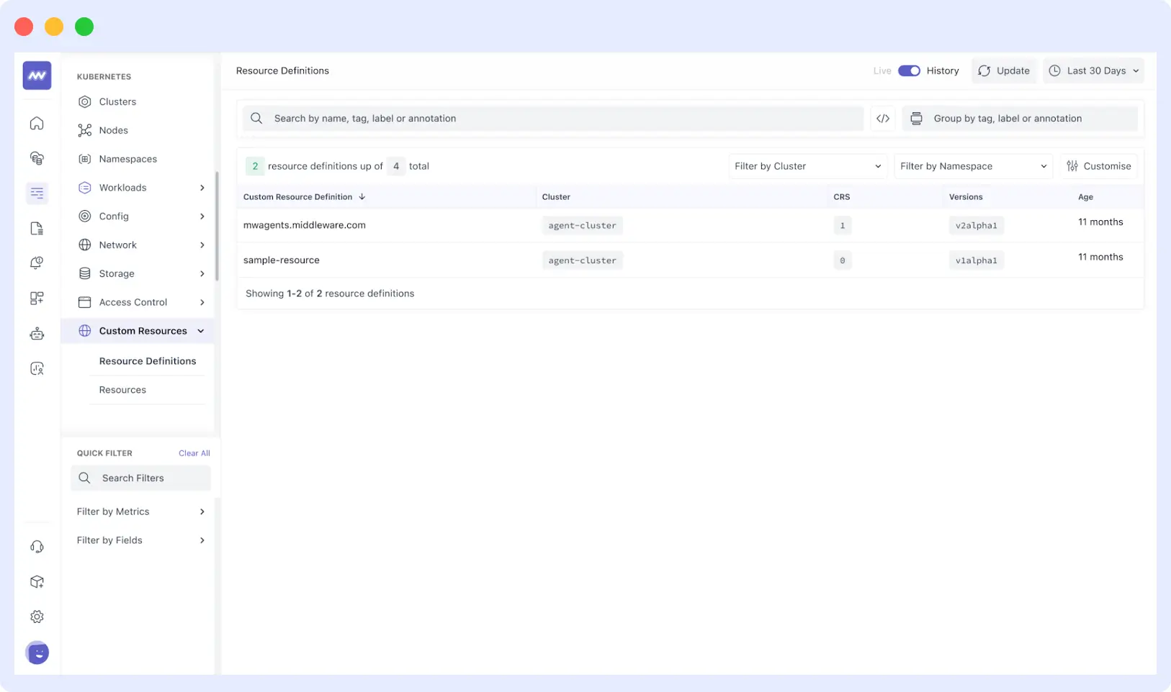1171x692 pixels.
Task: Open the Customise table options
Action: 1099,166
